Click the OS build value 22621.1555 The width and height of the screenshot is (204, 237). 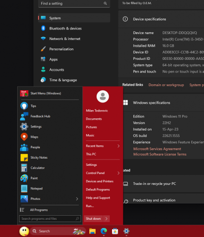pyautogui.click(x=171, y=136)
